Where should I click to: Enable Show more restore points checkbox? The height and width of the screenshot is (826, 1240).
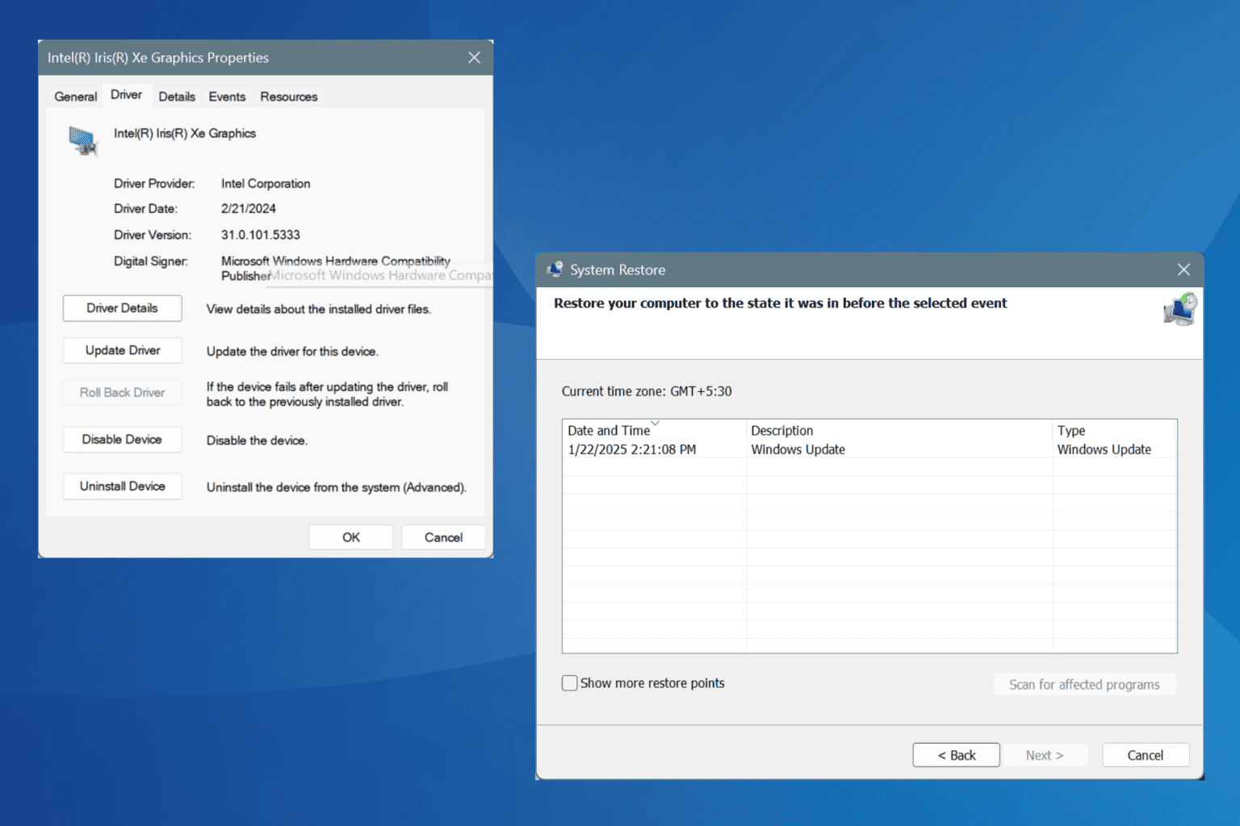pos(569,683)
